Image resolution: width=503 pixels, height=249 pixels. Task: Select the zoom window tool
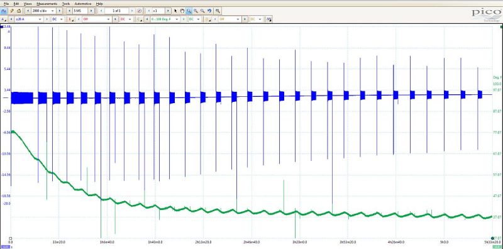pyautogui.click(x=189, y=11)
